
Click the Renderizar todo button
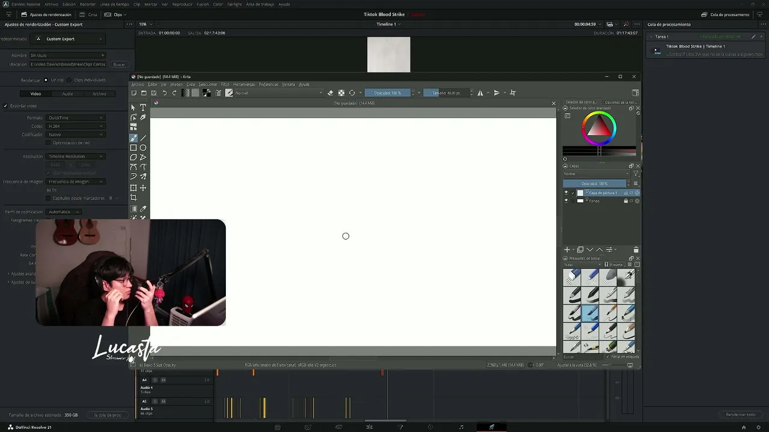pyautogui.click(x=741, y=415)
